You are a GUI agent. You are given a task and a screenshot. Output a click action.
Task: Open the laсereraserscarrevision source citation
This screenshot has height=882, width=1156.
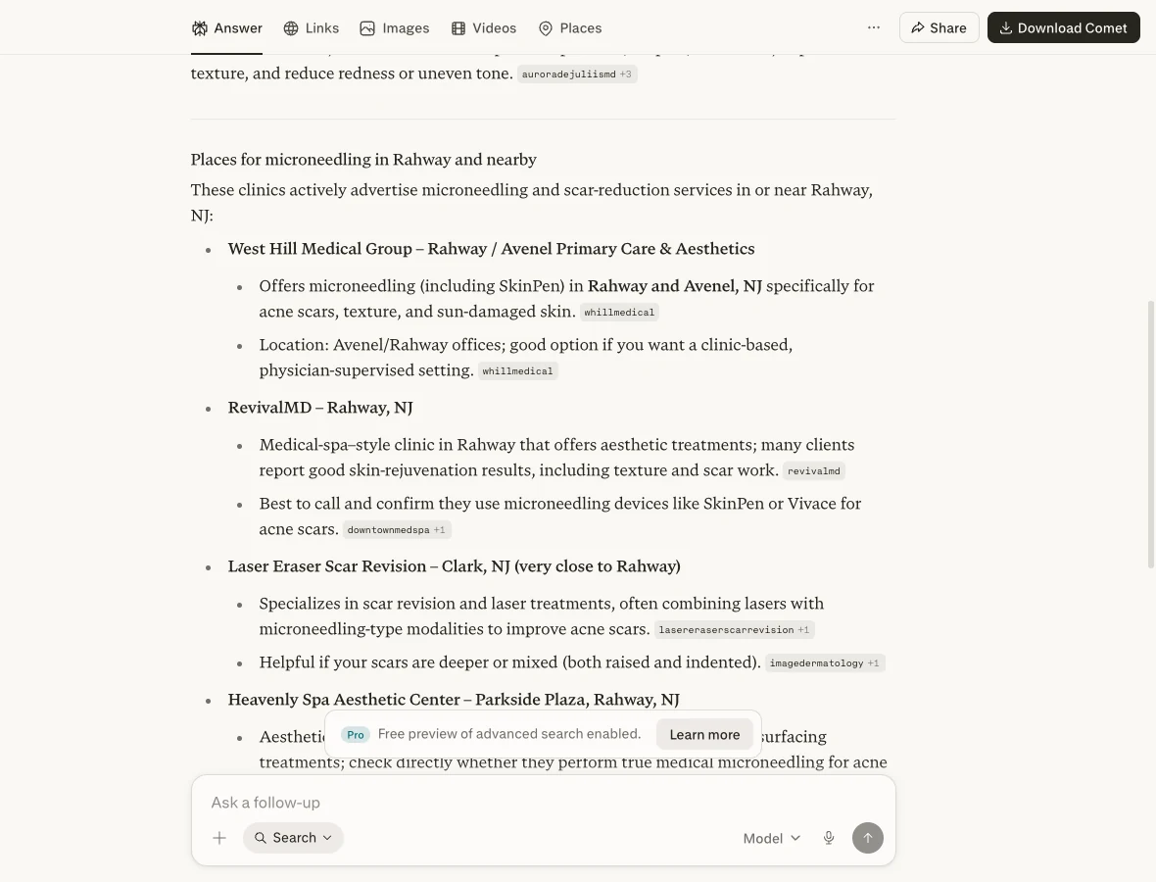pos(734,630)
